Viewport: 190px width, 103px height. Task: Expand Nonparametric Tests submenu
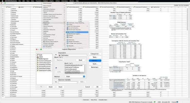pos(64,35)
